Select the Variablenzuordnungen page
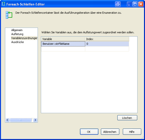Viewport: 145px width, 140px height. point(24,38)
